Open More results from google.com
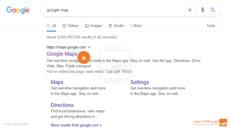 (x=76, y=125)
